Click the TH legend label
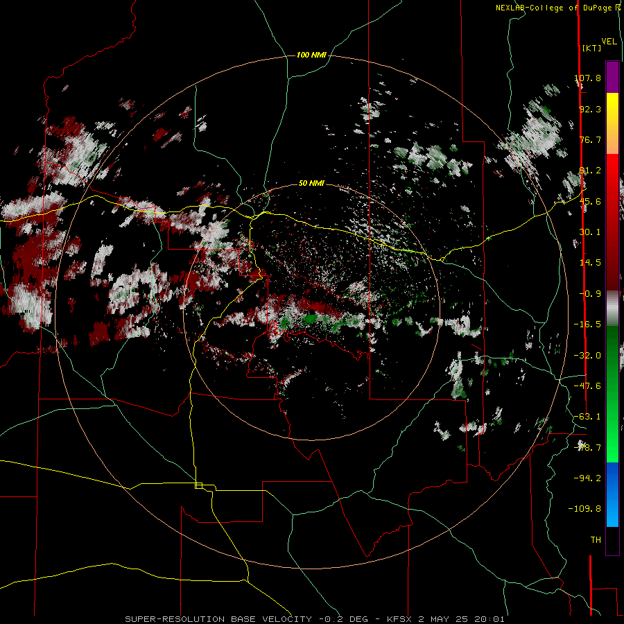 point(596,539)
